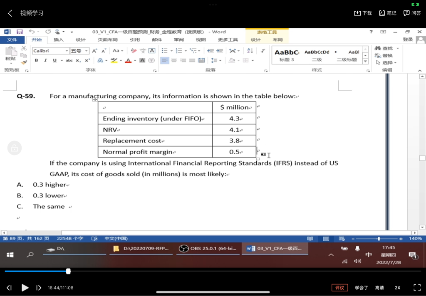Expand the 五号 font size dropdown
This screenshot has height=296, width=426.
(87, 51)
